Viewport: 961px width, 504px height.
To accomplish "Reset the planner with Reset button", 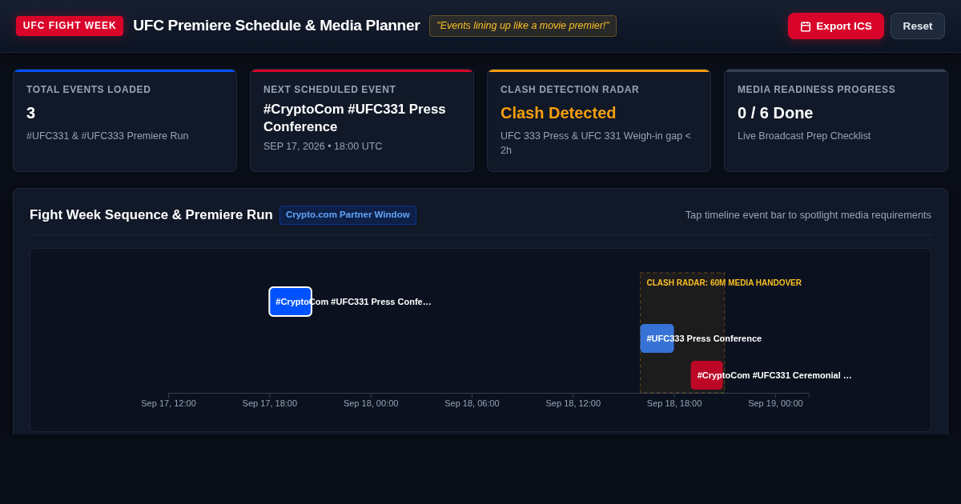I will (918, 26).
